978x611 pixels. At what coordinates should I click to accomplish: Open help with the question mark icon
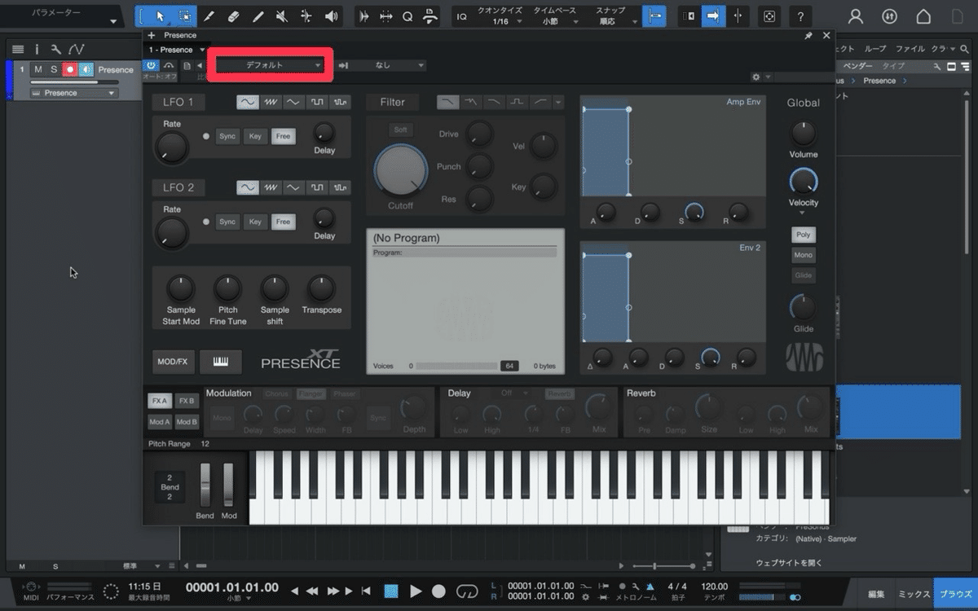[x=801, y=15]
